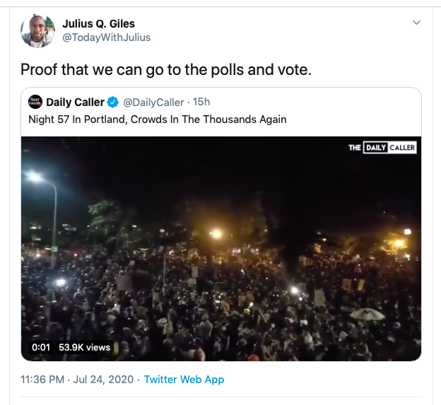Open the tweet options chevron menu
The image size is (441, 405).
(416, 23)
